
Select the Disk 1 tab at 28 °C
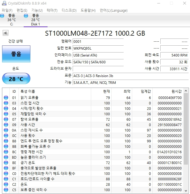pyautogui.click(x=36, y=20)
